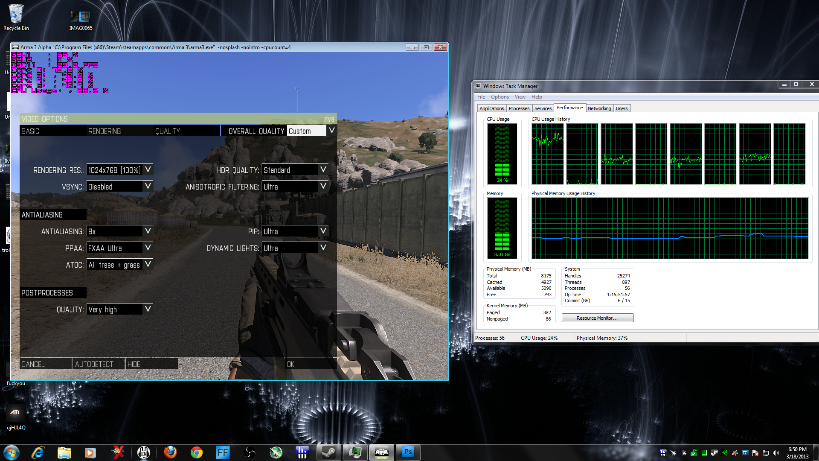Open Task Manager Users tab
The width and height of the screenshot is (819, 461).
tap(622, 108)
